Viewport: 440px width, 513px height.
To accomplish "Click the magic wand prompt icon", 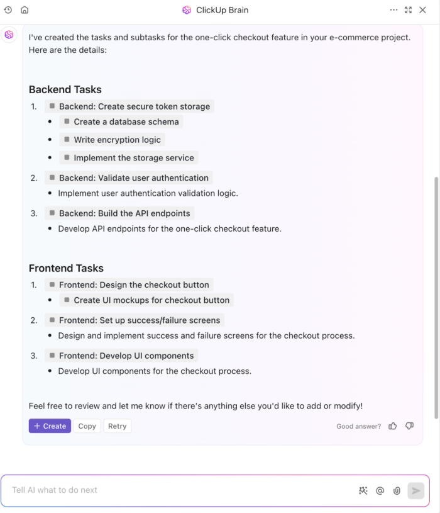I will coord(363,490).
